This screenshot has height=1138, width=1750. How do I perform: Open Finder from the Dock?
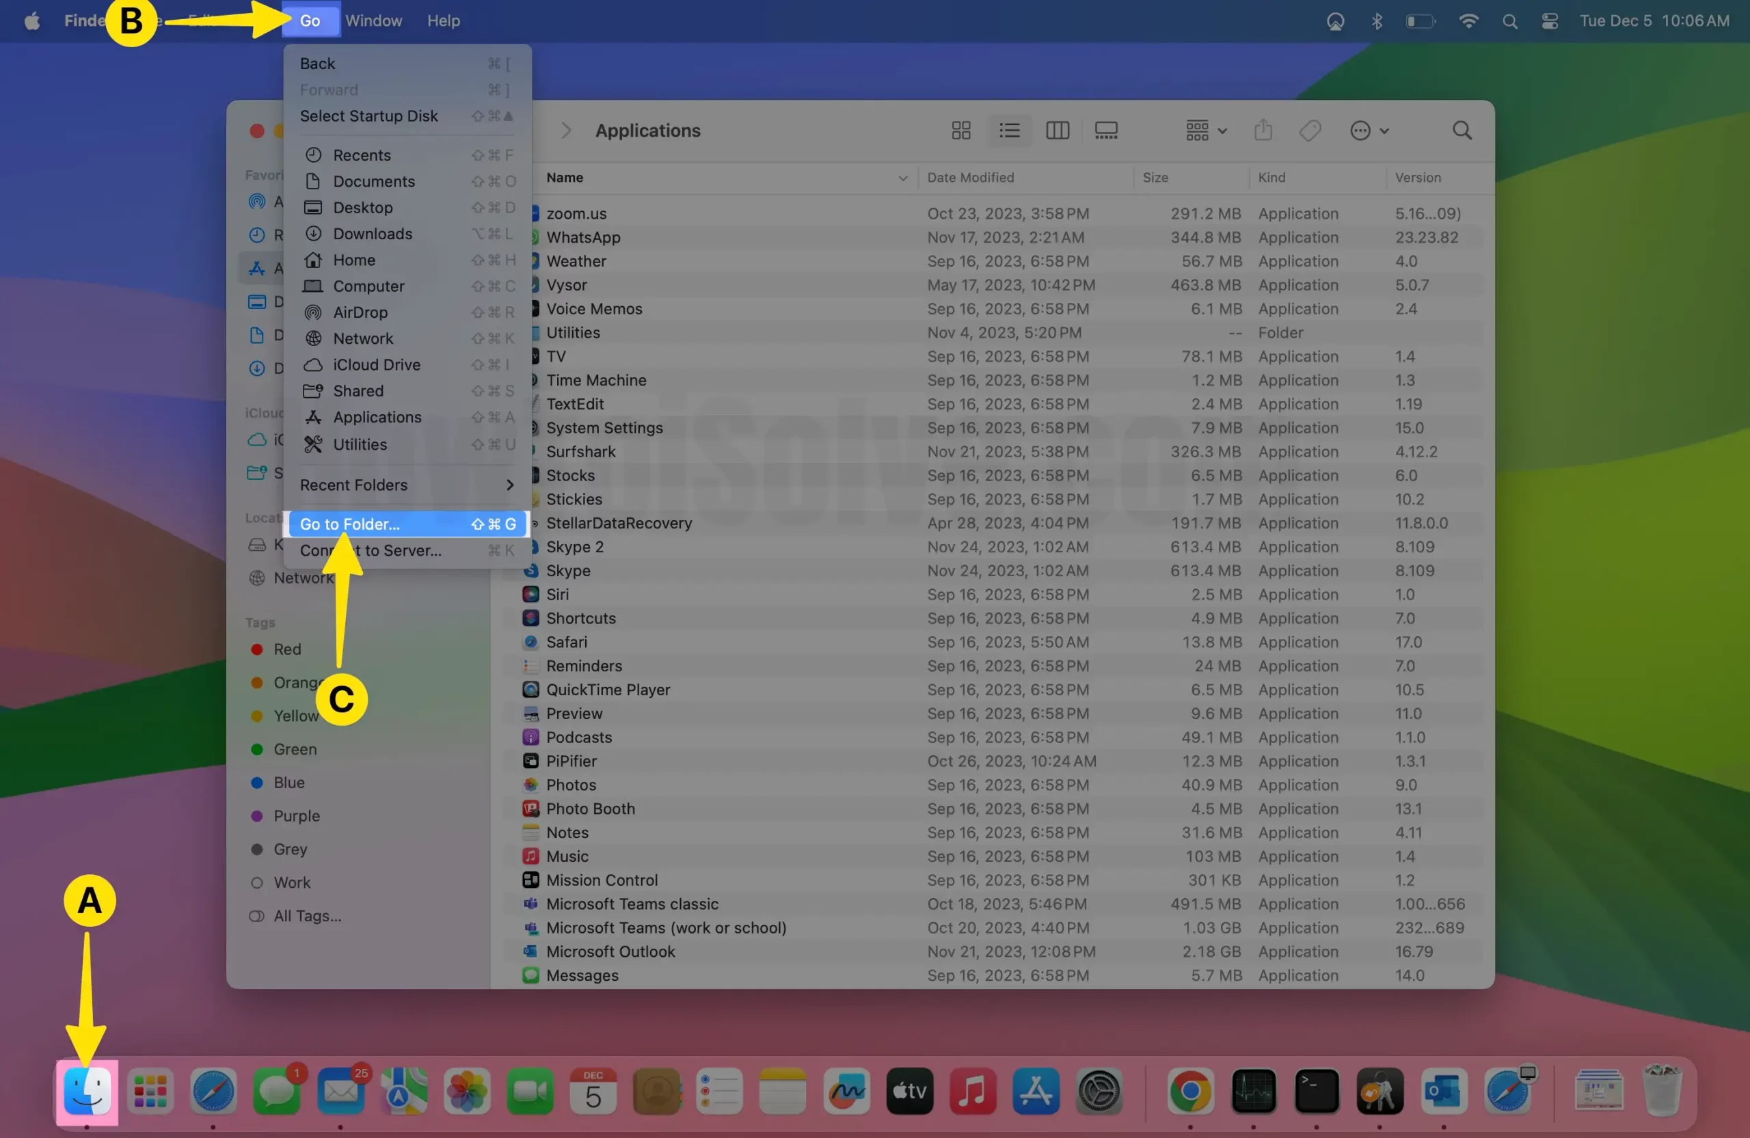[87, 1091]
